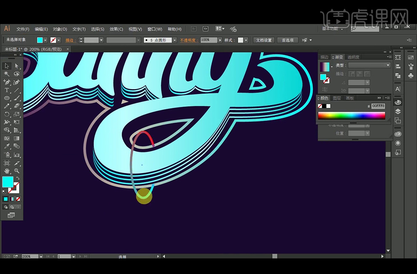This screenshot has height=274, width=417.
Task: Open the 不透明度 link in control bar
Action: (x=189, y=40)
